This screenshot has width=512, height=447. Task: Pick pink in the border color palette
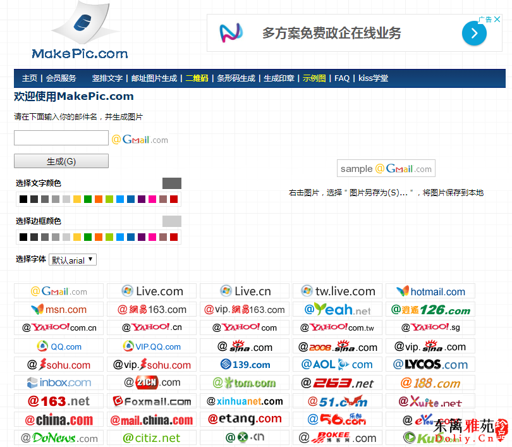[x=152, y=236]
